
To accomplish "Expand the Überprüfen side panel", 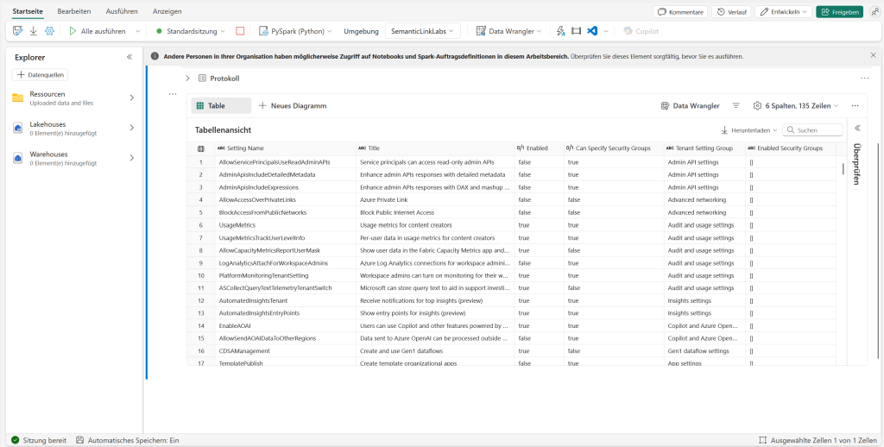I will click(856, 128).
